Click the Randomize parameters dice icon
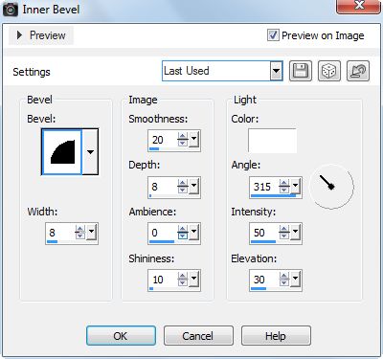 coord(329,71)
